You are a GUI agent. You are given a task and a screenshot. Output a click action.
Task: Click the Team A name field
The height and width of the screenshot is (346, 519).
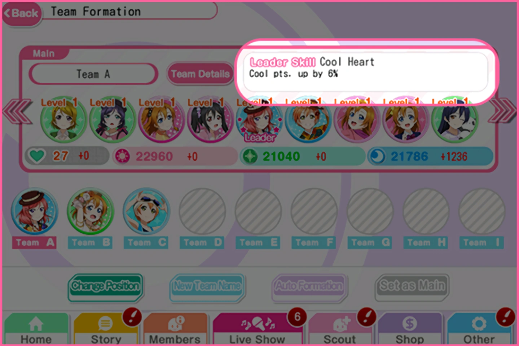pyautogui.click(x=93, y=74)
